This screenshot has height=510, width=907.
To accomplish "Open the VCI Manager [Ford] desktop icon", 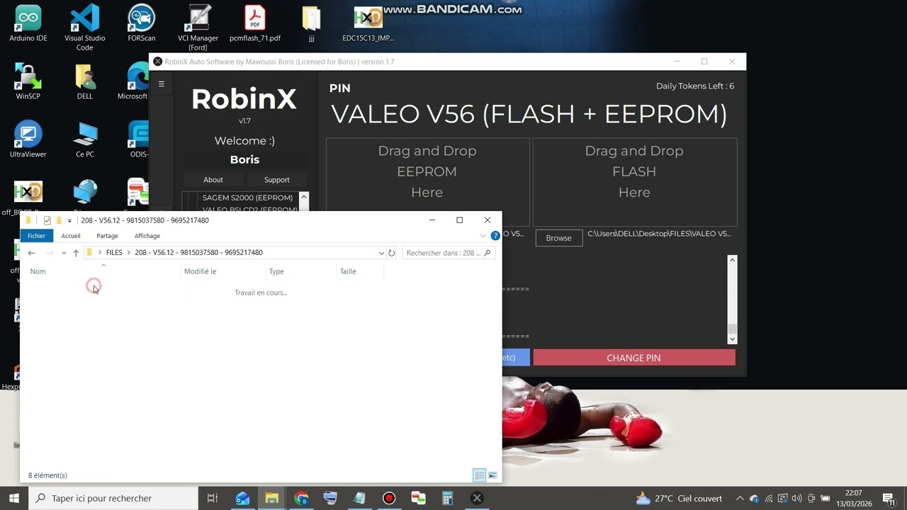I will click(x=198, y=27).
